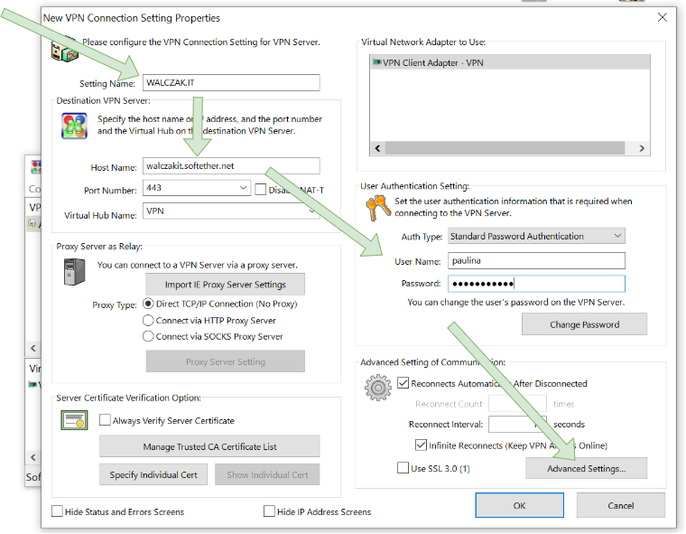Click Specify Individual Cert button

[153, 474]
